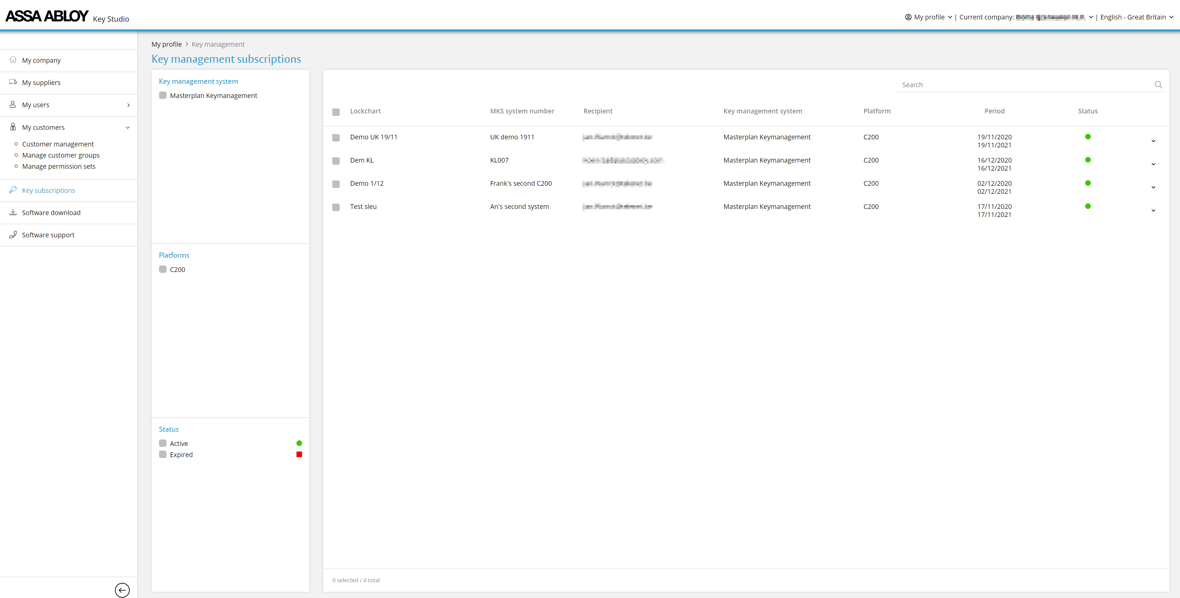This screenshot has height=598, width=1180.
Task: Select the Demo UK 19/11 row checkbox
Action: pos(336,138)
